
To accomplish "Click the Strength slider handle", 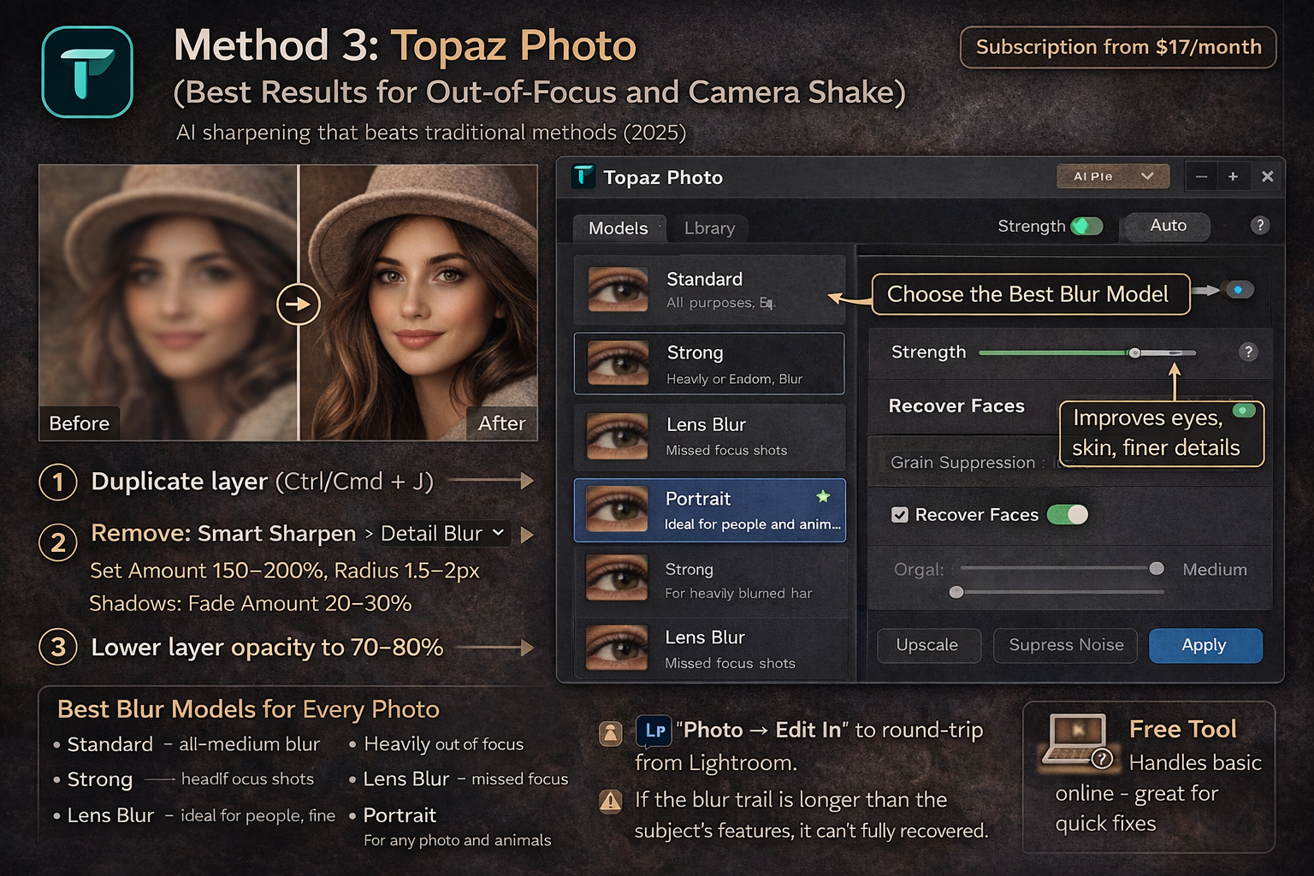I will tap(1134, 352).
